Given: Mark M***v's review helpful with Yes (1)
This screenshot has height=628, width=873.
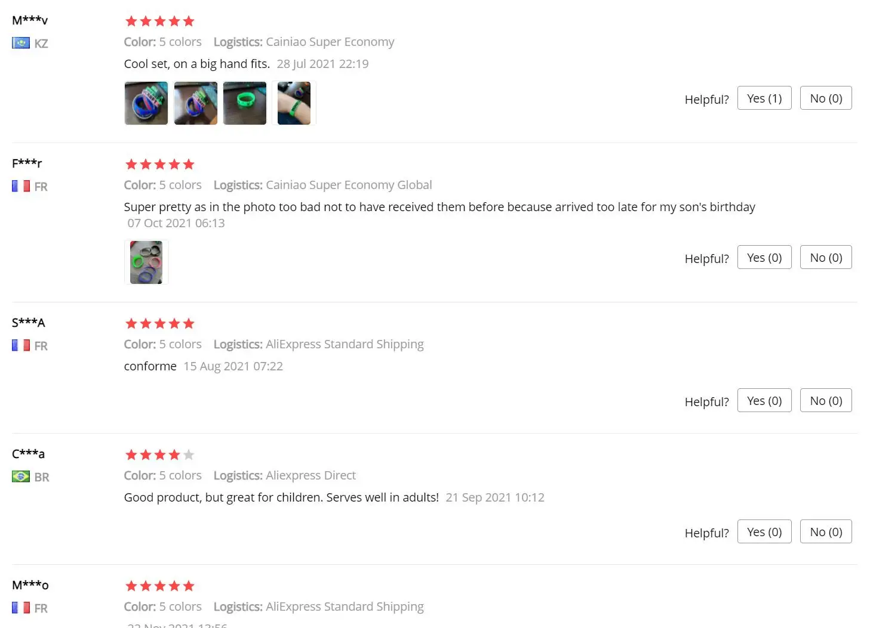Looking at the screenshot, I should pyautogui.click(x=764, y=98).
